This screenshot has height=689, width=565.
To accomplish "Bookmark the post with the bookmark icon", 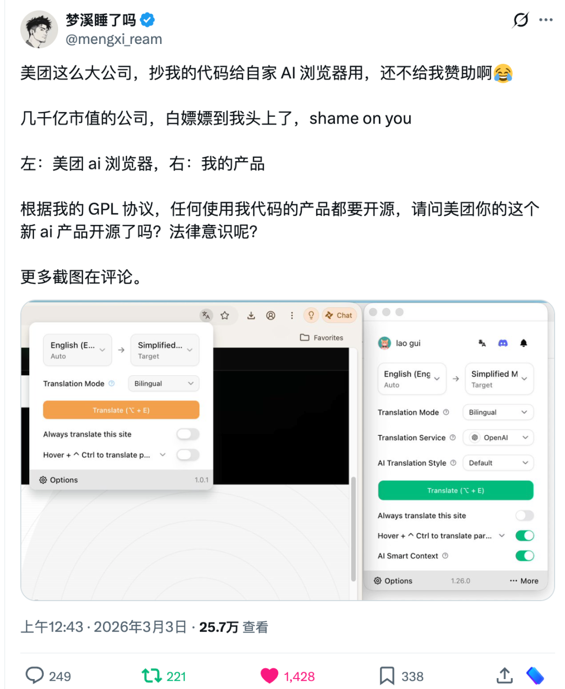I will click(387, 676).
